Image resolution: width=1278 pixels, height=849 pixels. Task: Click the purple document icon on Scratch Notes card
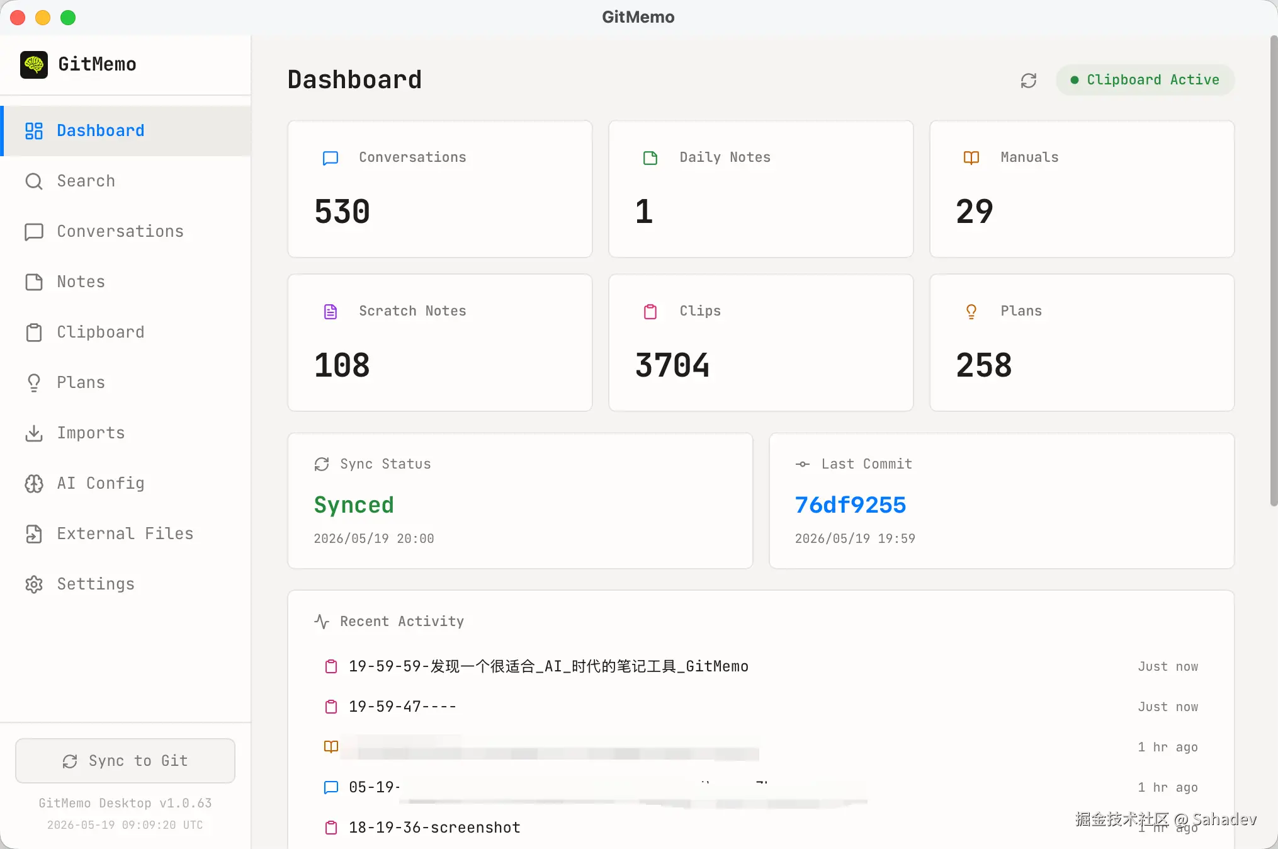coord(331,312)
